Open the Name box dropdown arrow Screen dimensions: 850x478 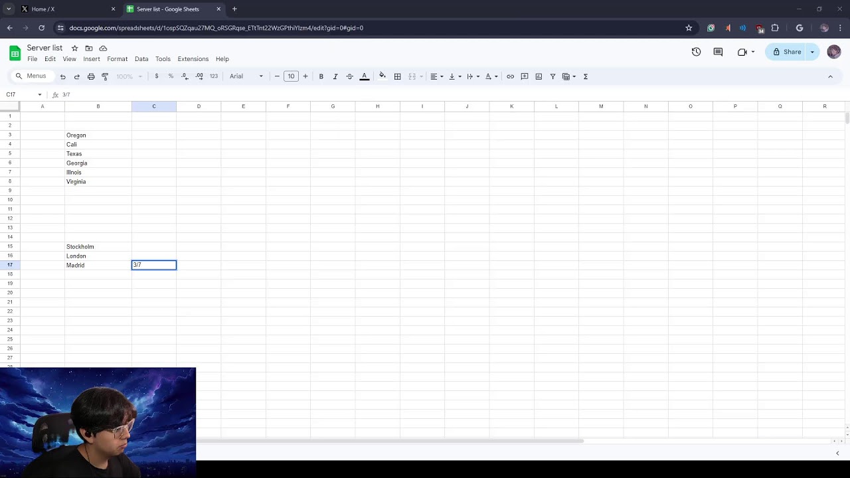tap(40, 95)
